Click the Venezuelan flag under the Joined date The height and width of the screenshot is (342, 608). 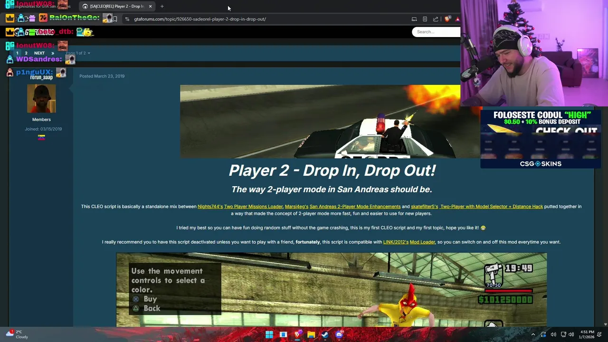pos(41,137)
